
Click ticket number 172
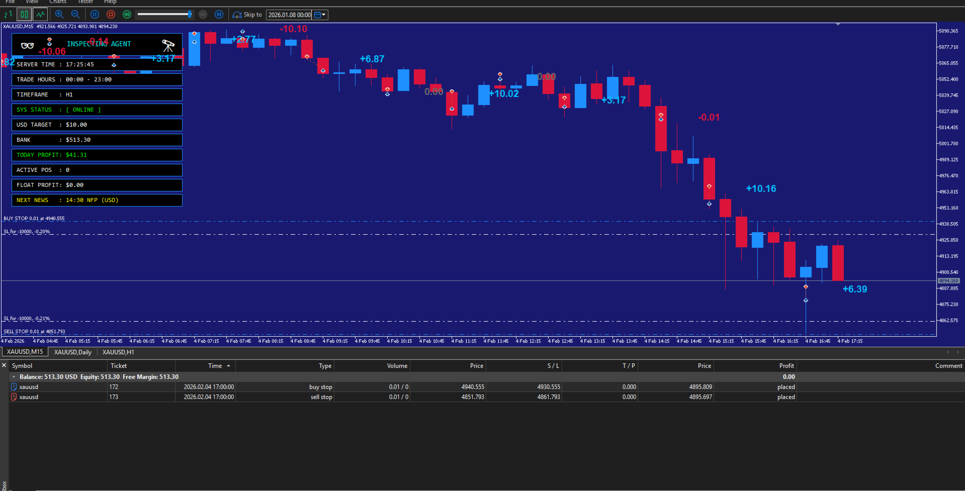pyautogui.click(x=114, y=387)
